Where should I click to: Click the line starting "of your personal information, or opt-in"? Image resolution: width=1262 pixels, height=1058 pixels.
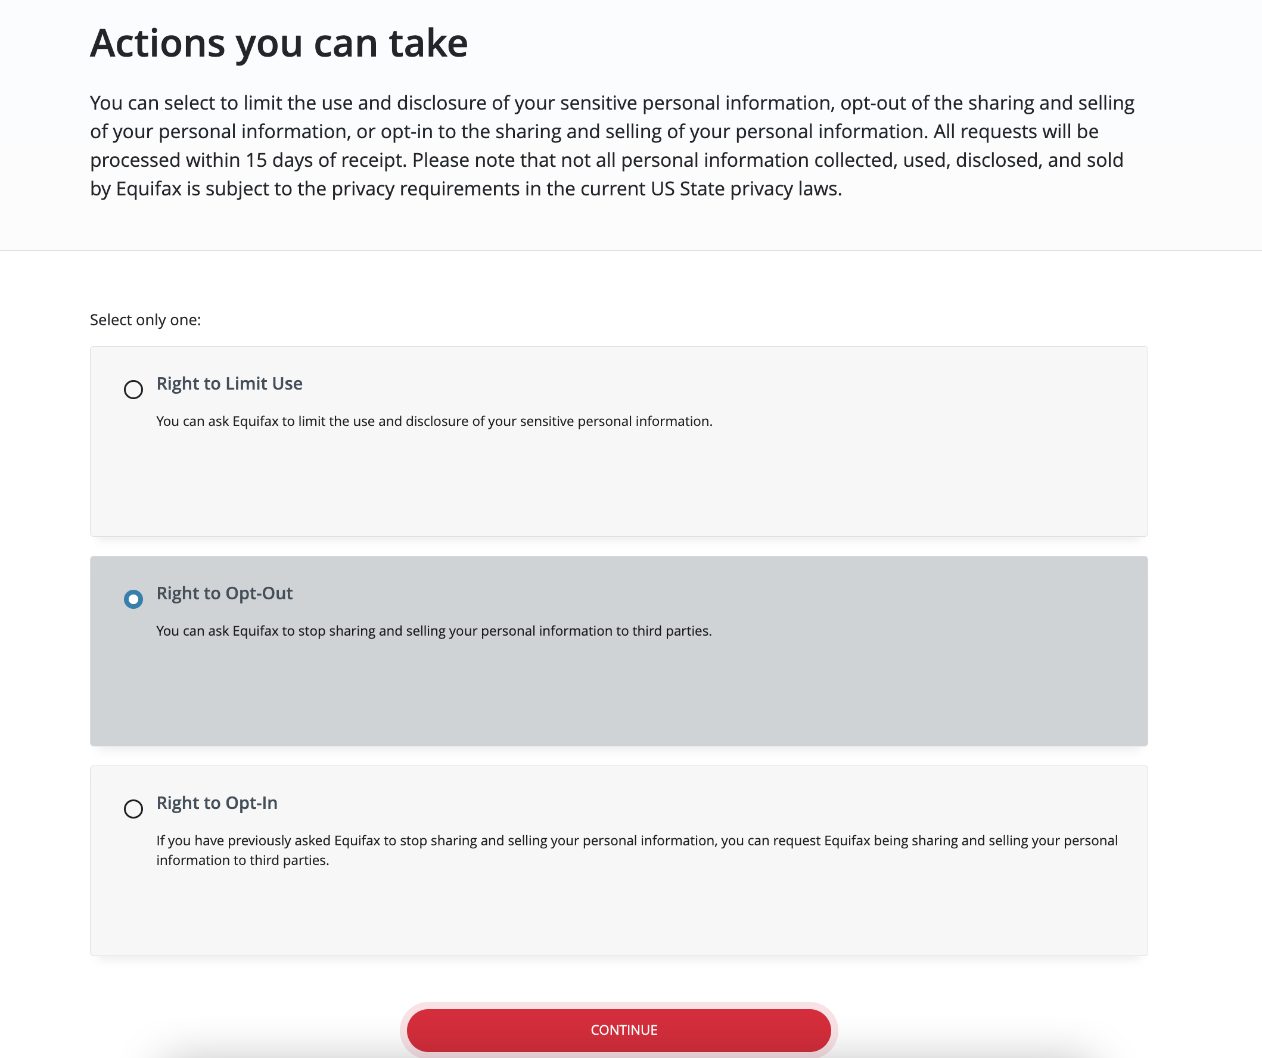(594, 132)
